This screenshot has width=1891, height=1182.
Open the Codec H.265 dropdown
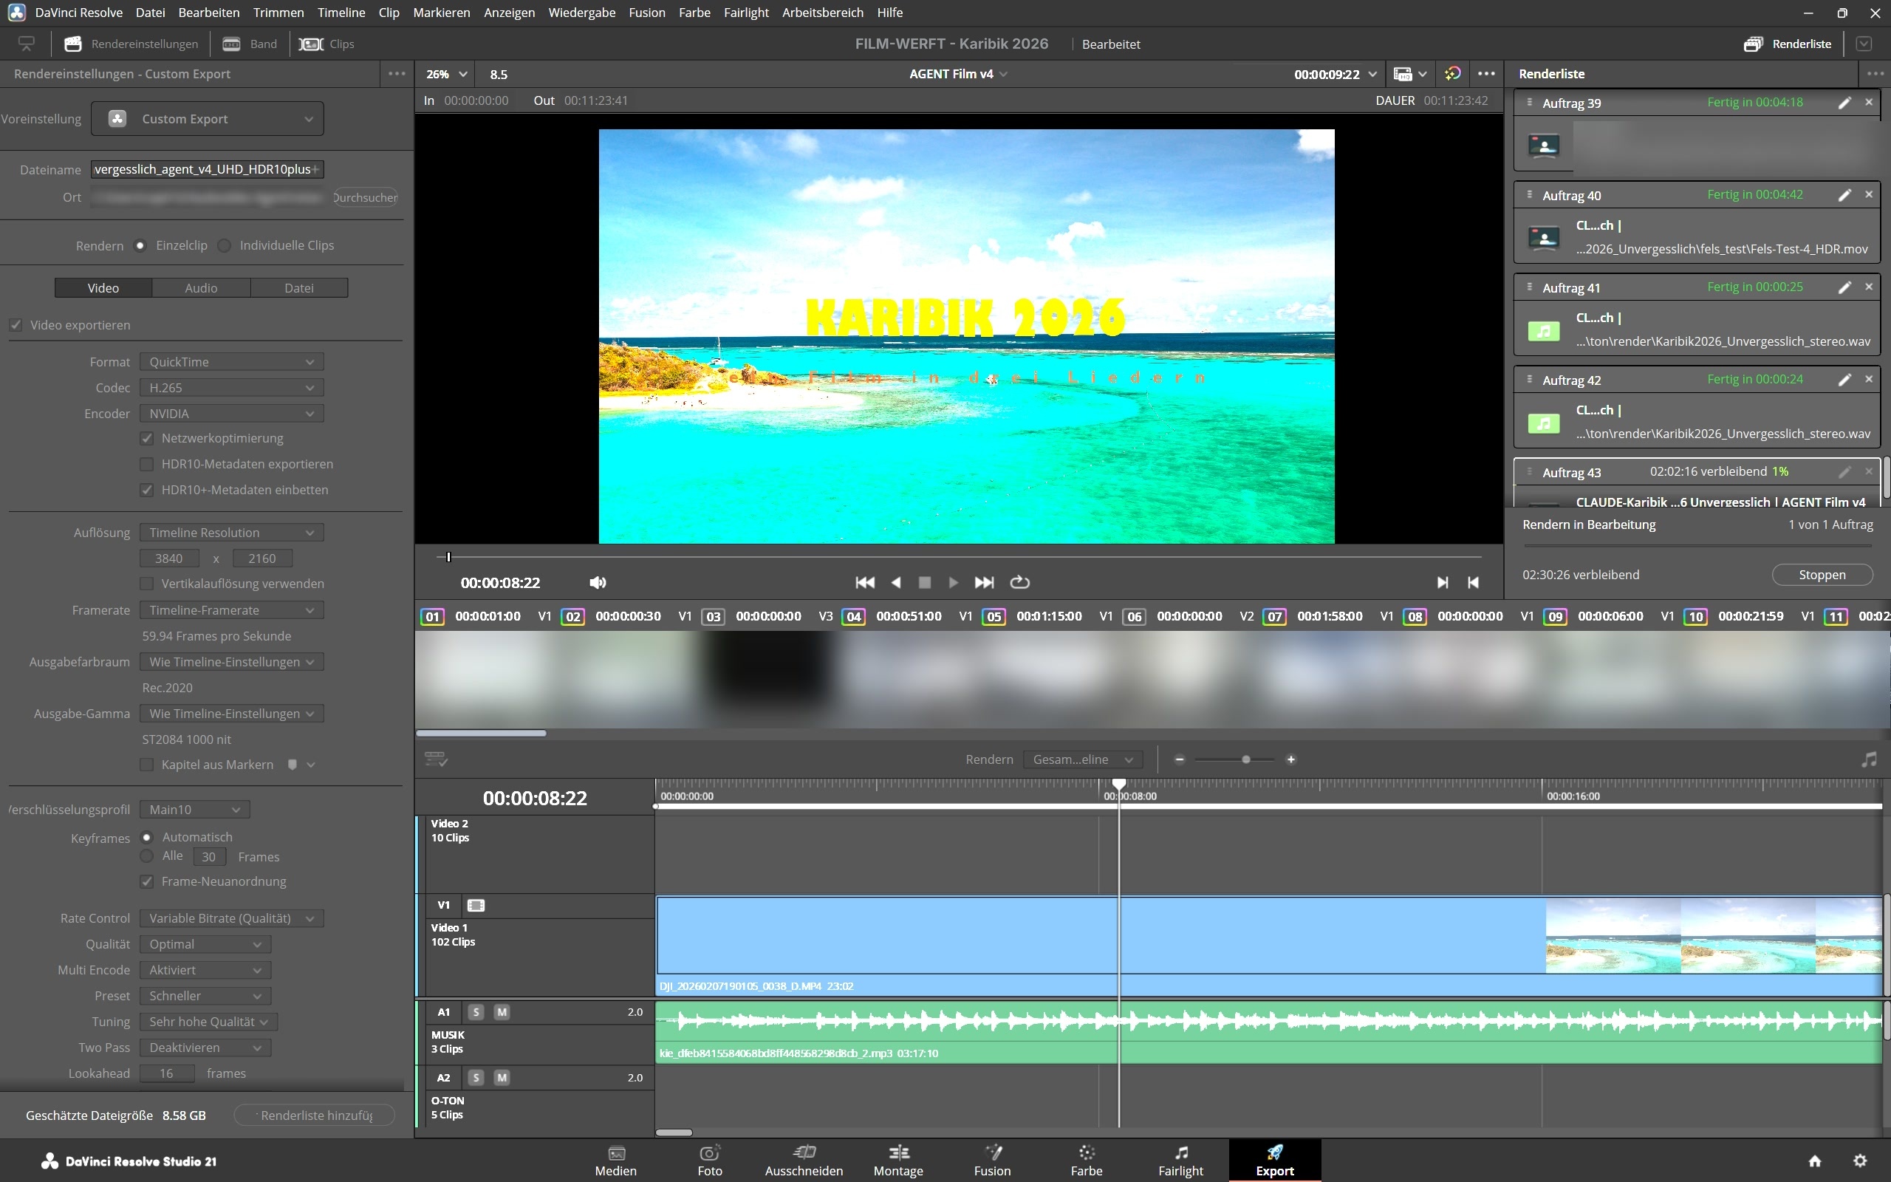231,388
